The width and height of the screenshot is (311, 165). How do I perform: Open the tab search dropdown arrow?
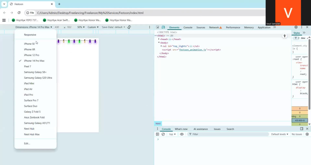(x=4, y=4)
